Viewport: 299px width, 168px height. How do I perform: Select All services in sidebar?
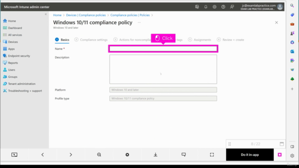pyautogui.click(x=13, y=35)
